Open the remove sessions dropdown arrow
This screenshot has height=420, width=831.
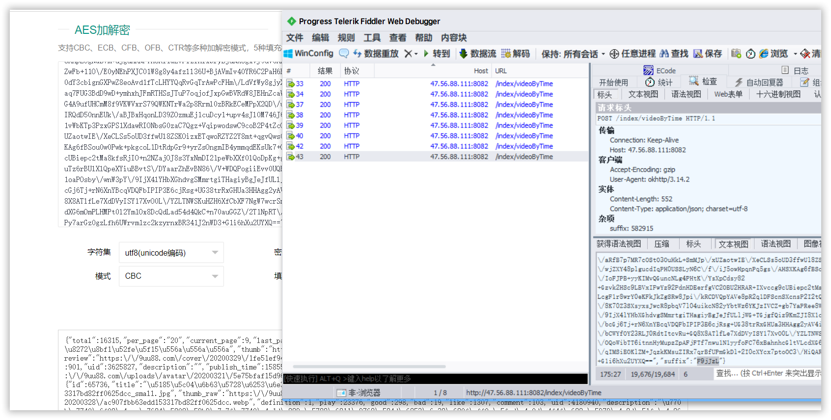tap(416, 54)
